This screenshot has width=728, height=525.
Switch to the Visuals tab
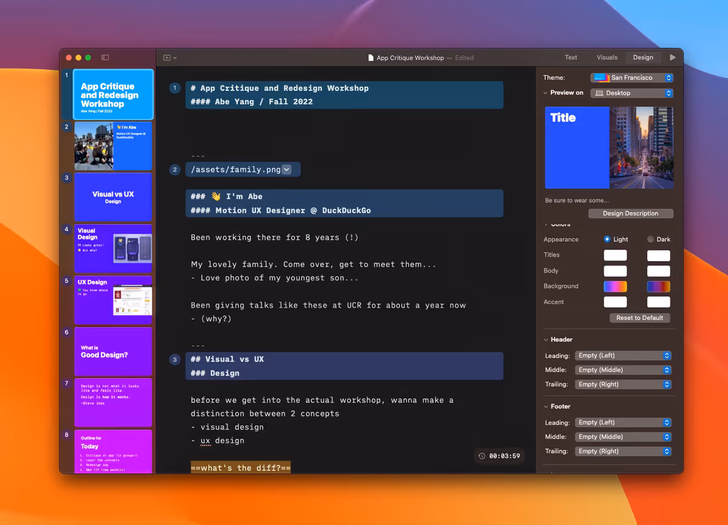pos(607,57)
